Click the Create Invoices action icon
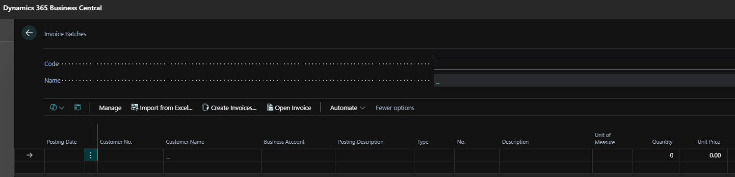 (x=206, y=108)
